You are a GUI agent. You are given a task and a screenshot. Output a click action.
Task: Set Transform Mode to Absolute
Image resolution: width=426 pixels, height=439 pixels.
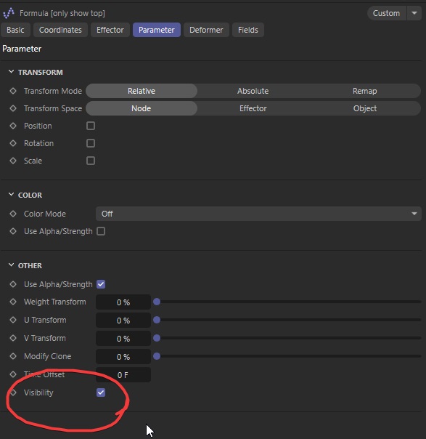click(x=253, y=91)
